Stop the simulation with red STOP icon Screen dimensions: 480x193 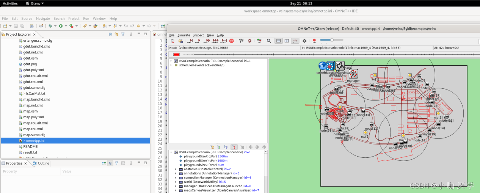click(231, 41)
